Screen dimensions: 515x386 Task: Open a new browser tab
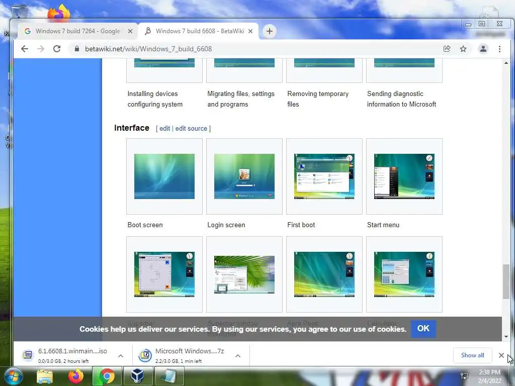270,31
